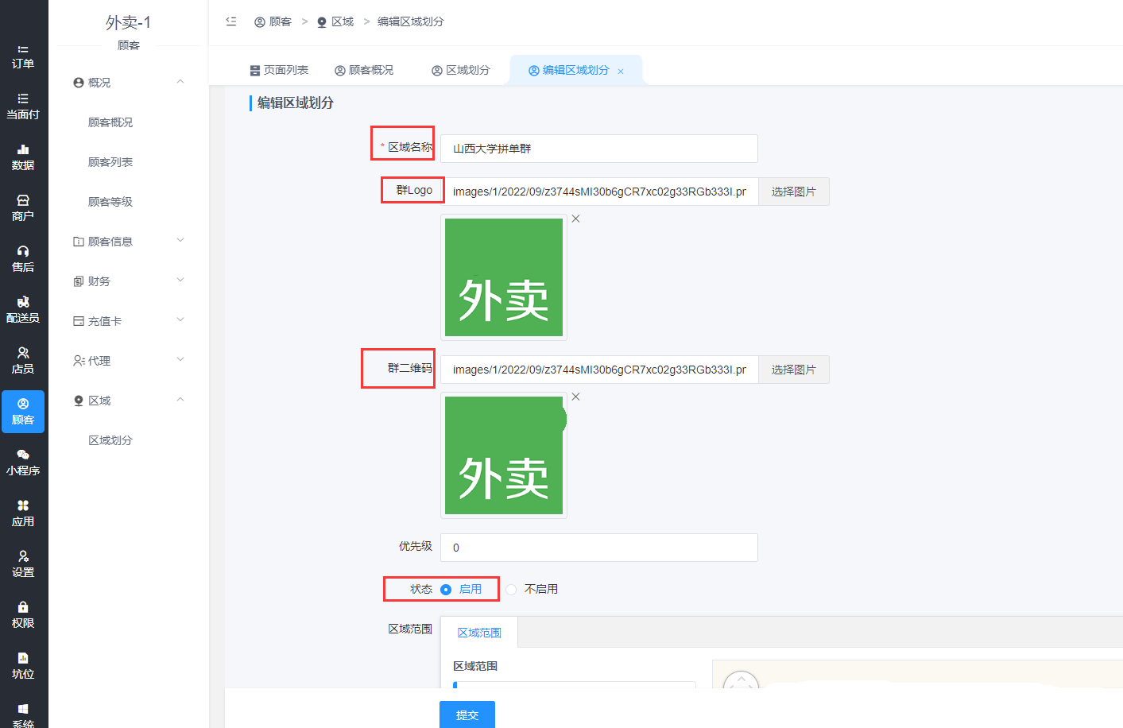Focus the 群二维码 image path field
The width and height of the screenshot is (1123, 728).
coord(600,370)
